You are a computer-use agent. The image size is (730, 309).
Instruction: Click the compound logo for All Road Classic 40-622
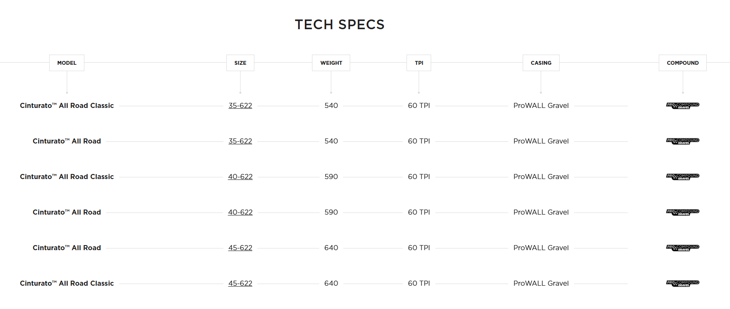(683, 177)
